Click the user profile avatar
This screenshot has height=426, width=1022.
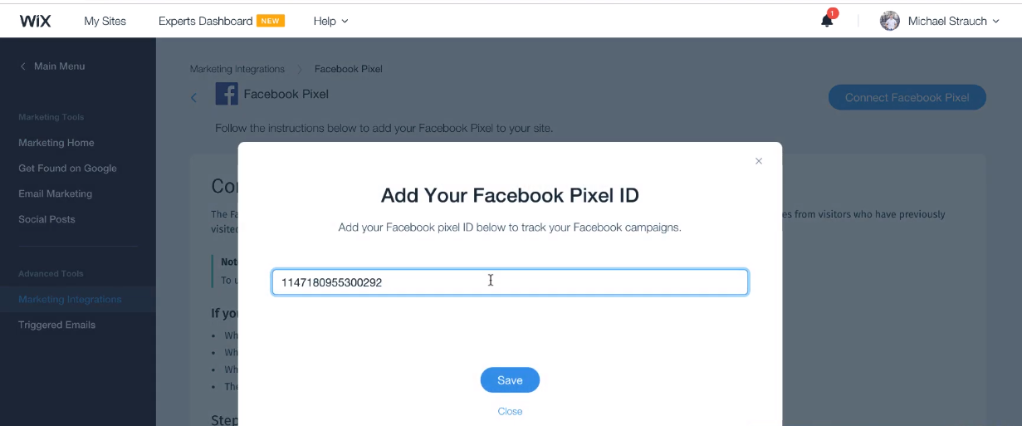point(890,21)
